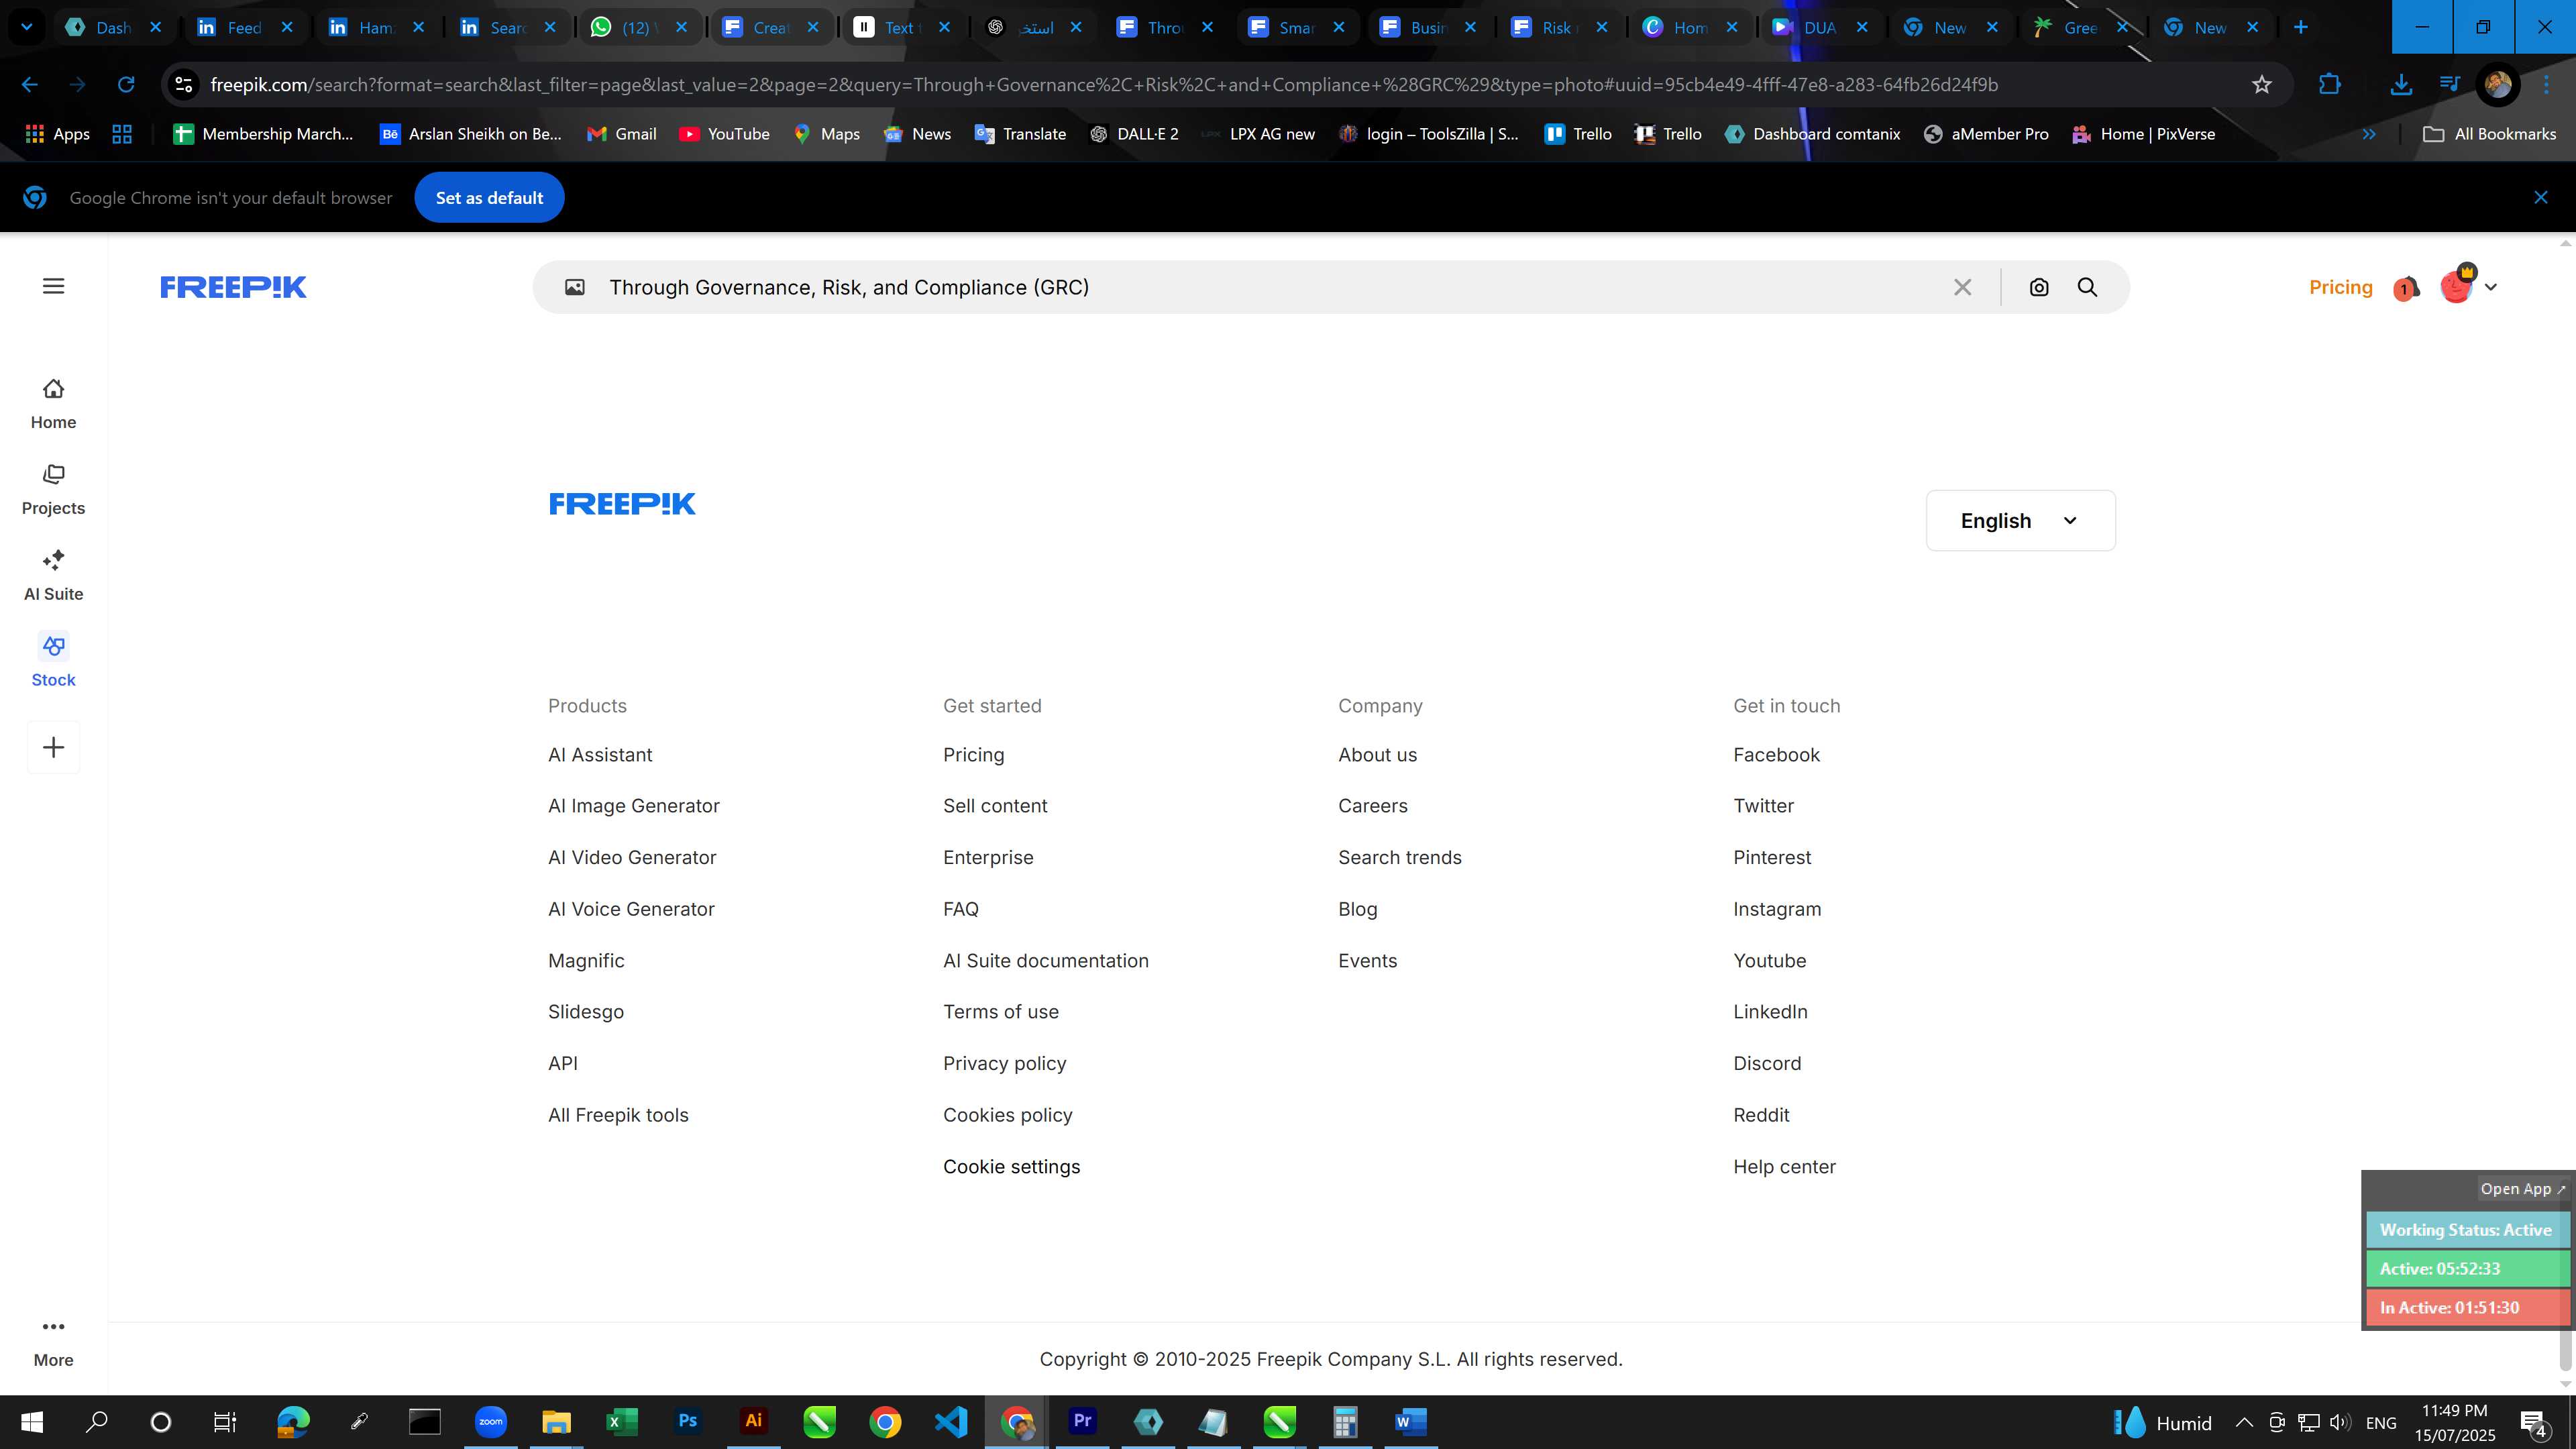This screenshot has height=1449, width=2576.
Task: Open a new browser tab
Action: point(2300,27)
